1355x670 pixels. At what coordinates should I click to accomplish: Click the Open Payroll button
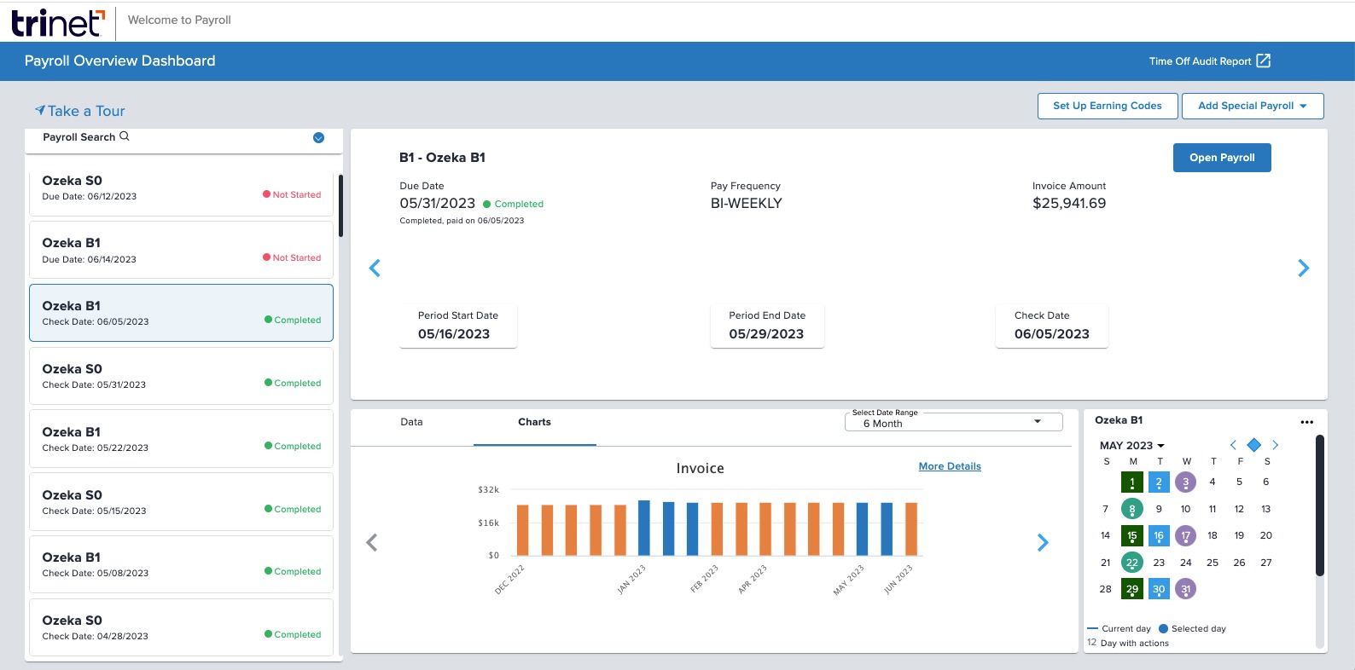[x=1222, y=158]
